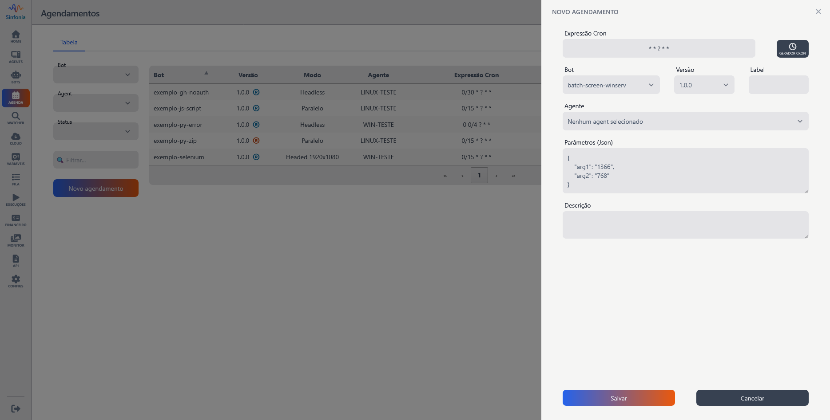Open the Execuções play icon
The height and width of the screenshot is (420, 830).
[x=16, y=200]
